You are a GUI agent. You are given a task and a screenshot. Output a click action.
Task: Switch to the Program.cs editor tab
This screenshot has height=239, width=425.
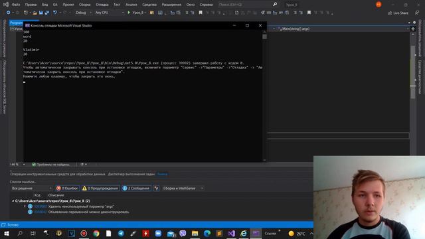(x=16, y=23)
